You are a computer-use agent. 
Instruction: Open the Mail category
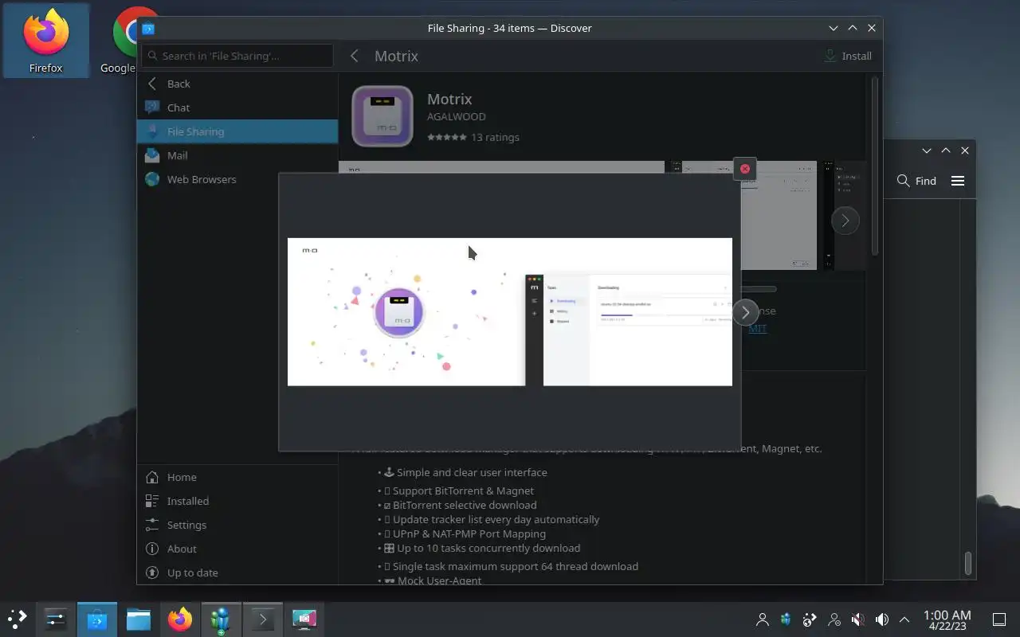pyautogui.click(x=237, y=155)
